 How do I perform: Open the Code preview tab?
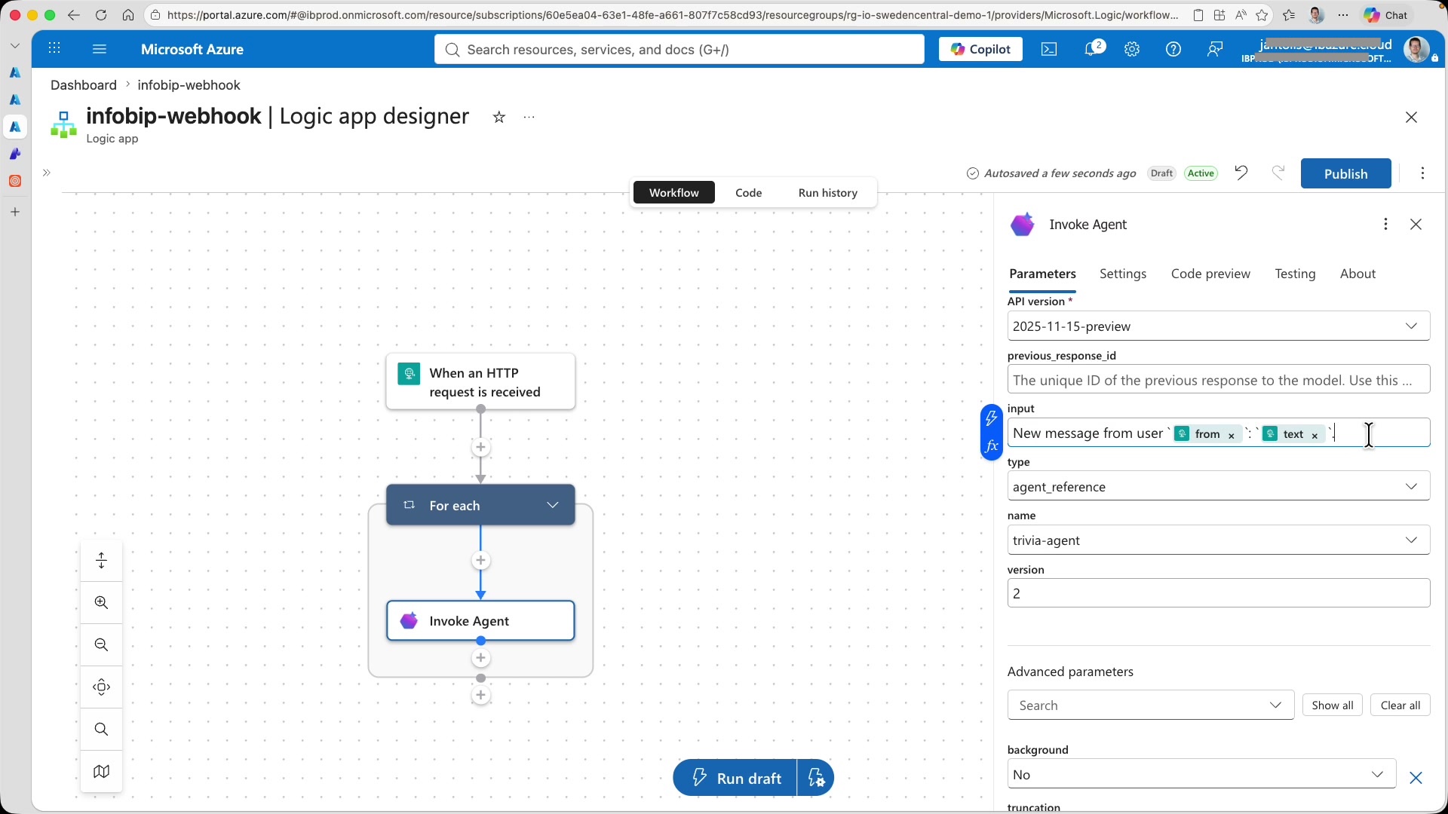tap(1210, 274)
